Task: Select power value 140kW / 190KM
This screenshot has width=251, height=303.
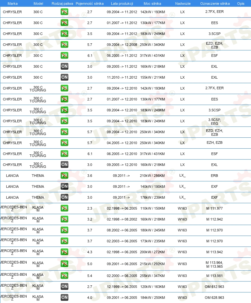Action: point(153,187)
